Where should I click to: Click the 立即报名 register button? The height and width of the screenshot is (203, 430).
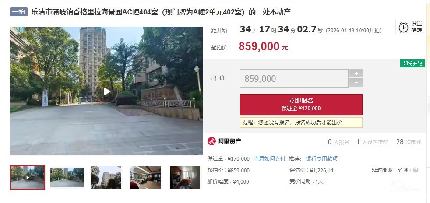(301, 105)
